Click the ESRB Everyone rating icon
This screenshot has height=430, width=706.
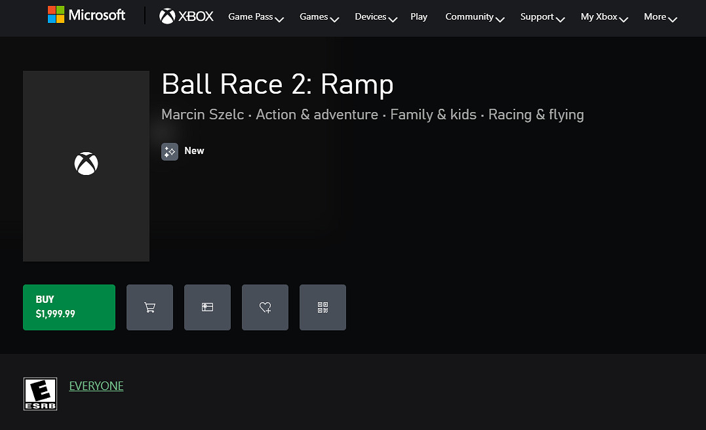(40, 393)
